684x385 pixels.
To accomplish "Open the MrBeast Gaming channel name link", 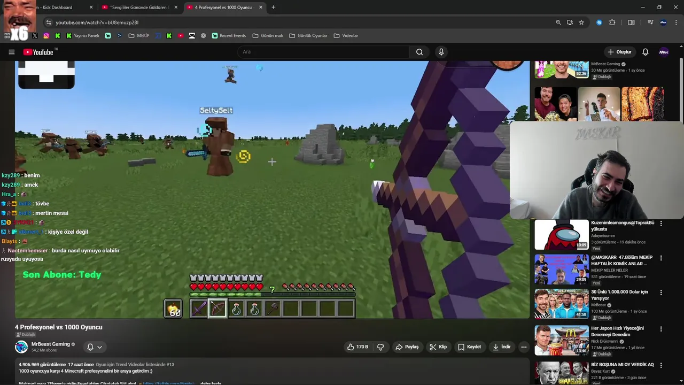I will click(51, 344).
